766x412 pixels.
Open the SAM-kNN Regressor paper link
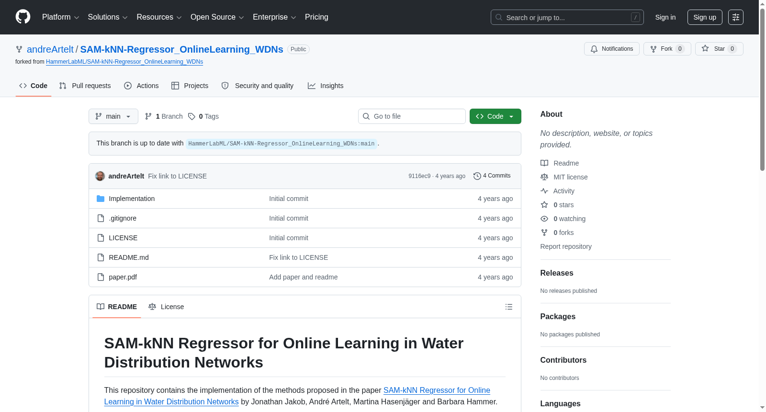(297, 396)
